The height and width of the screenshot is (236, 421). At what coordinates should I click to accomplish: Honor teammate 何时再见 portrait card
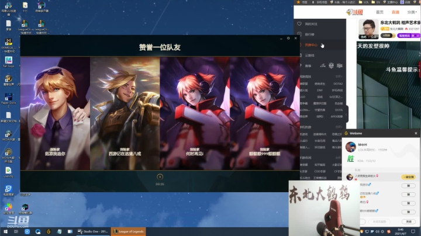click(x=195, y=113)
